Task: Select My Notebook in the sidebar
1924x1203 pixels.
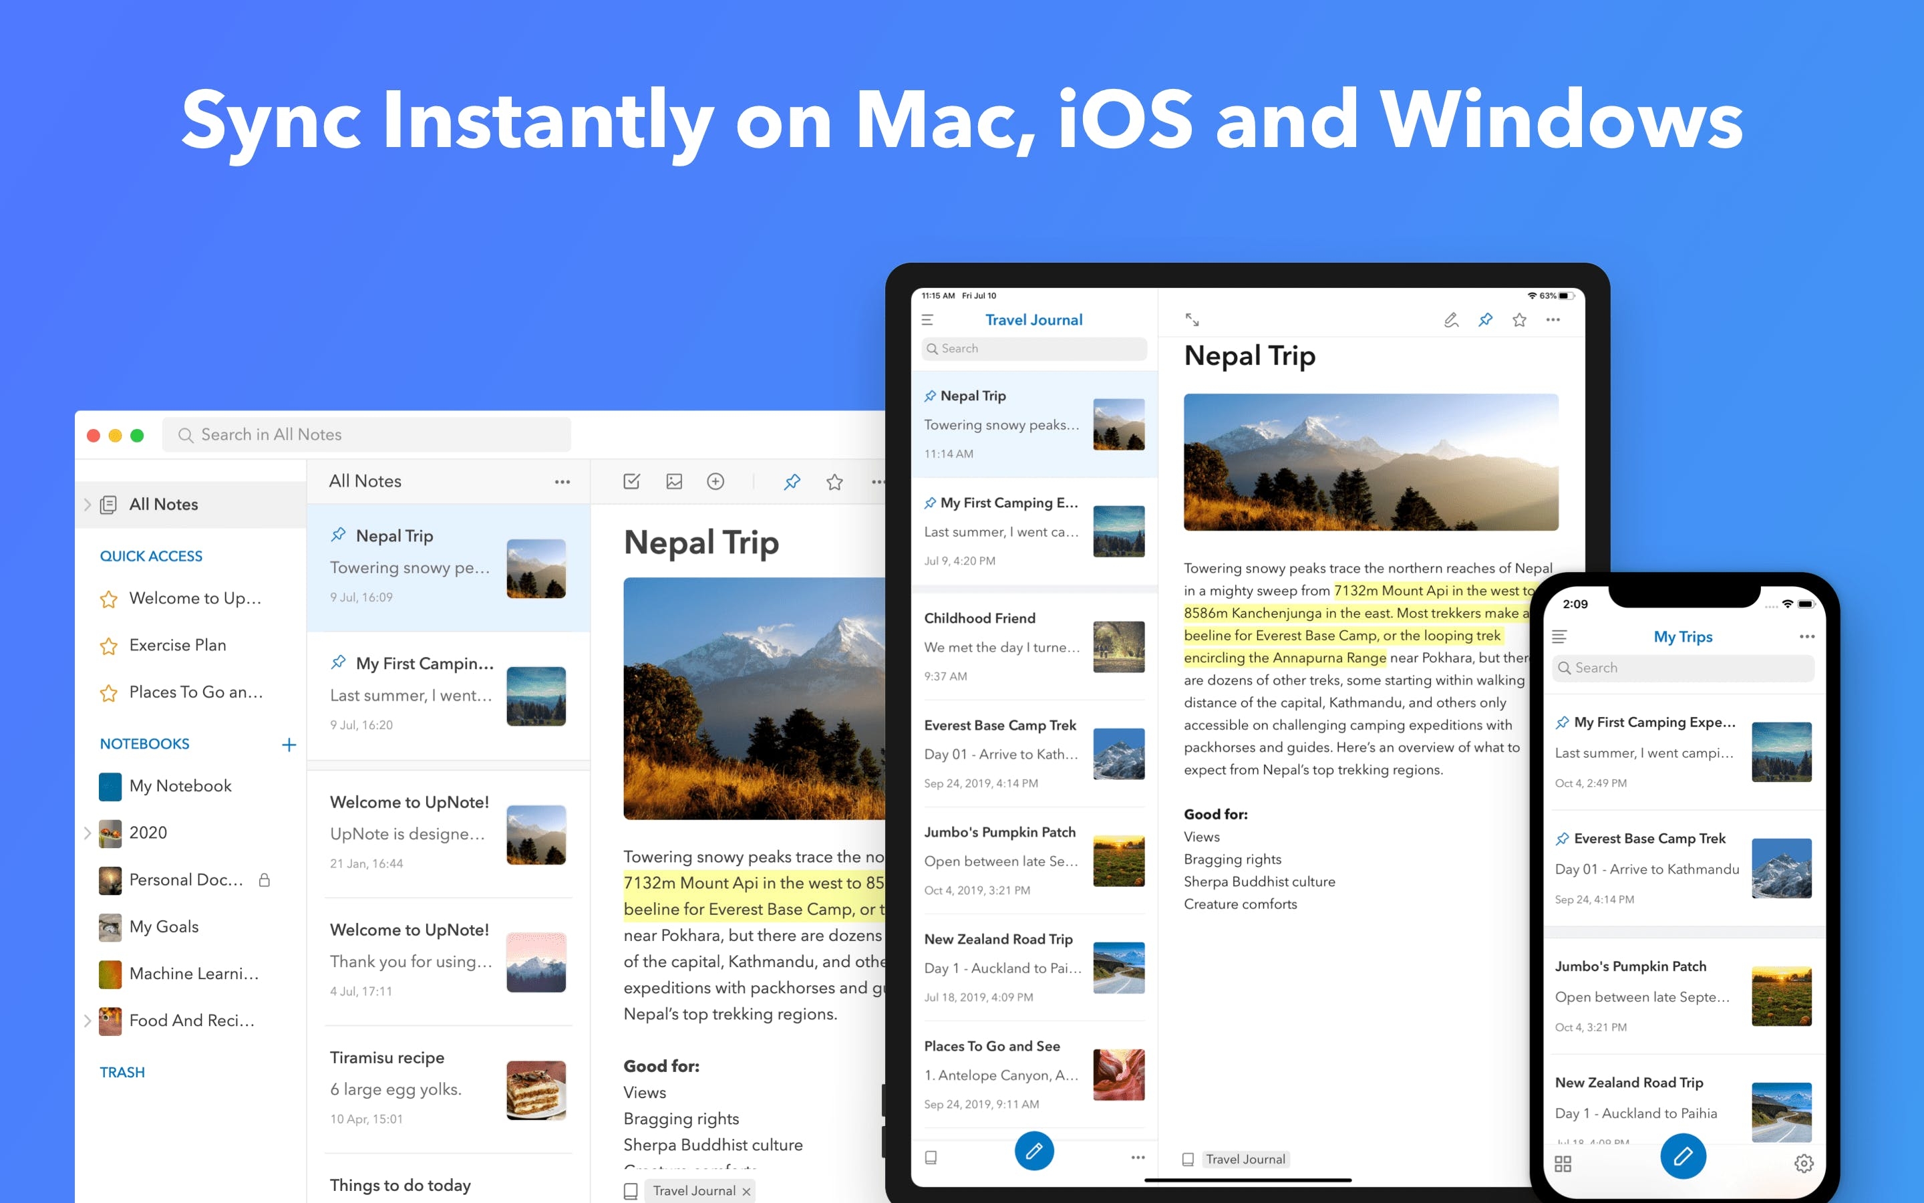Action: pyautogui.click(x=191, y=786)
